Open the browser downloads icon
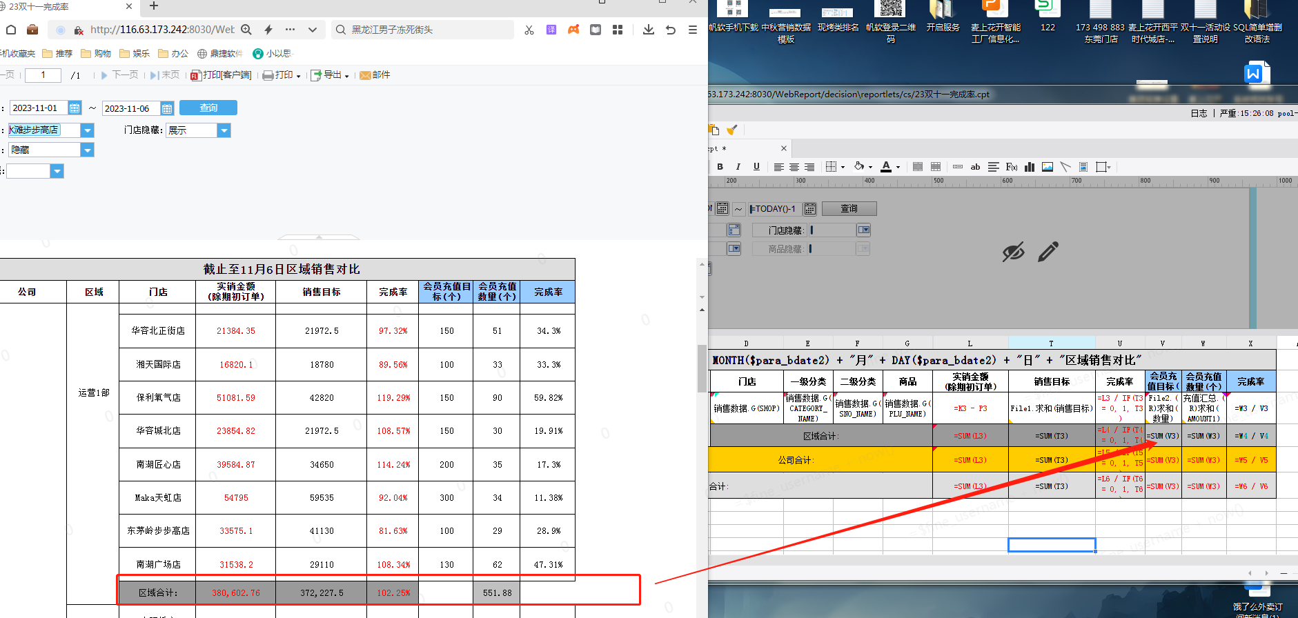This screenshot has height=618, width=1298. click(x=649, y=30)
